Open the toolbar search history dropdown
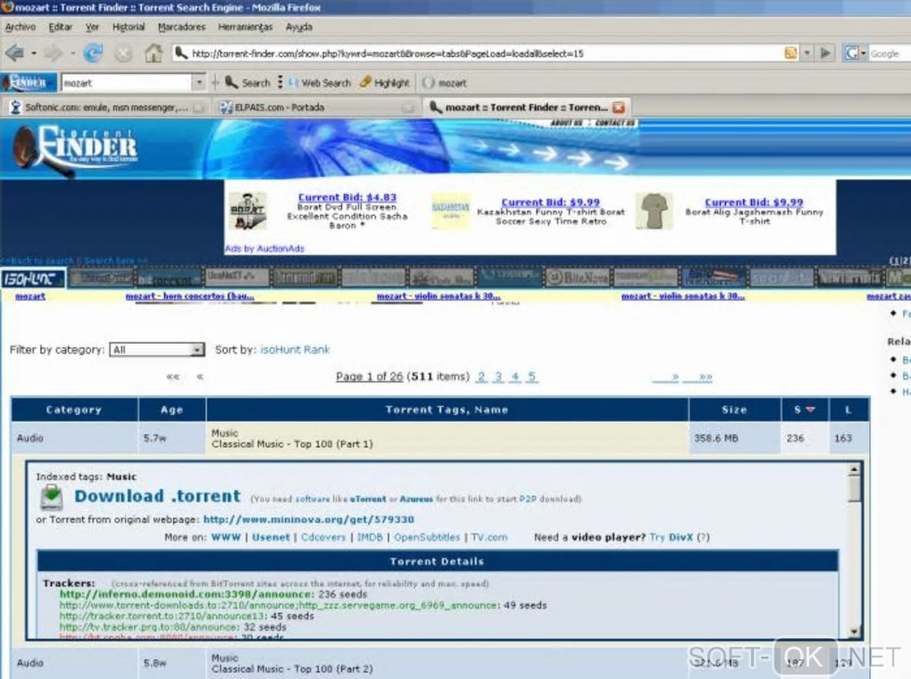911x679 pixels. pos(198,83)
